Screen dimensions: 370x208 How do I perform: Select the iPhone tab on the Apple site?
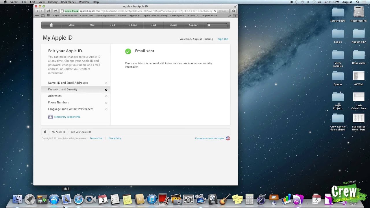(x=133, y=25)
